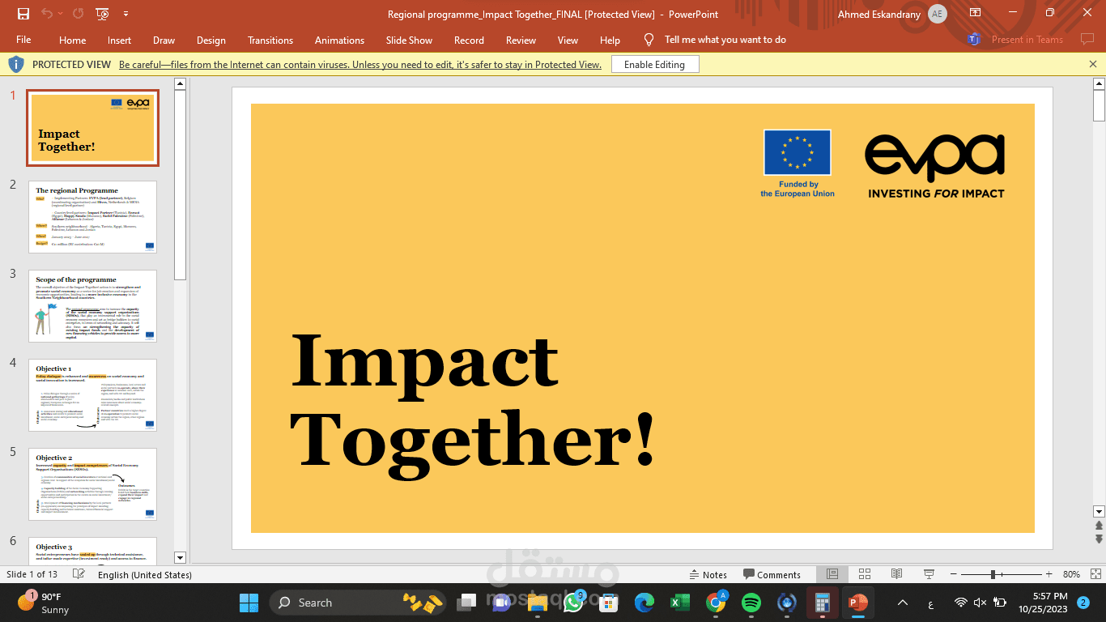Click the zoom in plus button
This screenshot has height=622, width=1106.
tap(1049, 574)
